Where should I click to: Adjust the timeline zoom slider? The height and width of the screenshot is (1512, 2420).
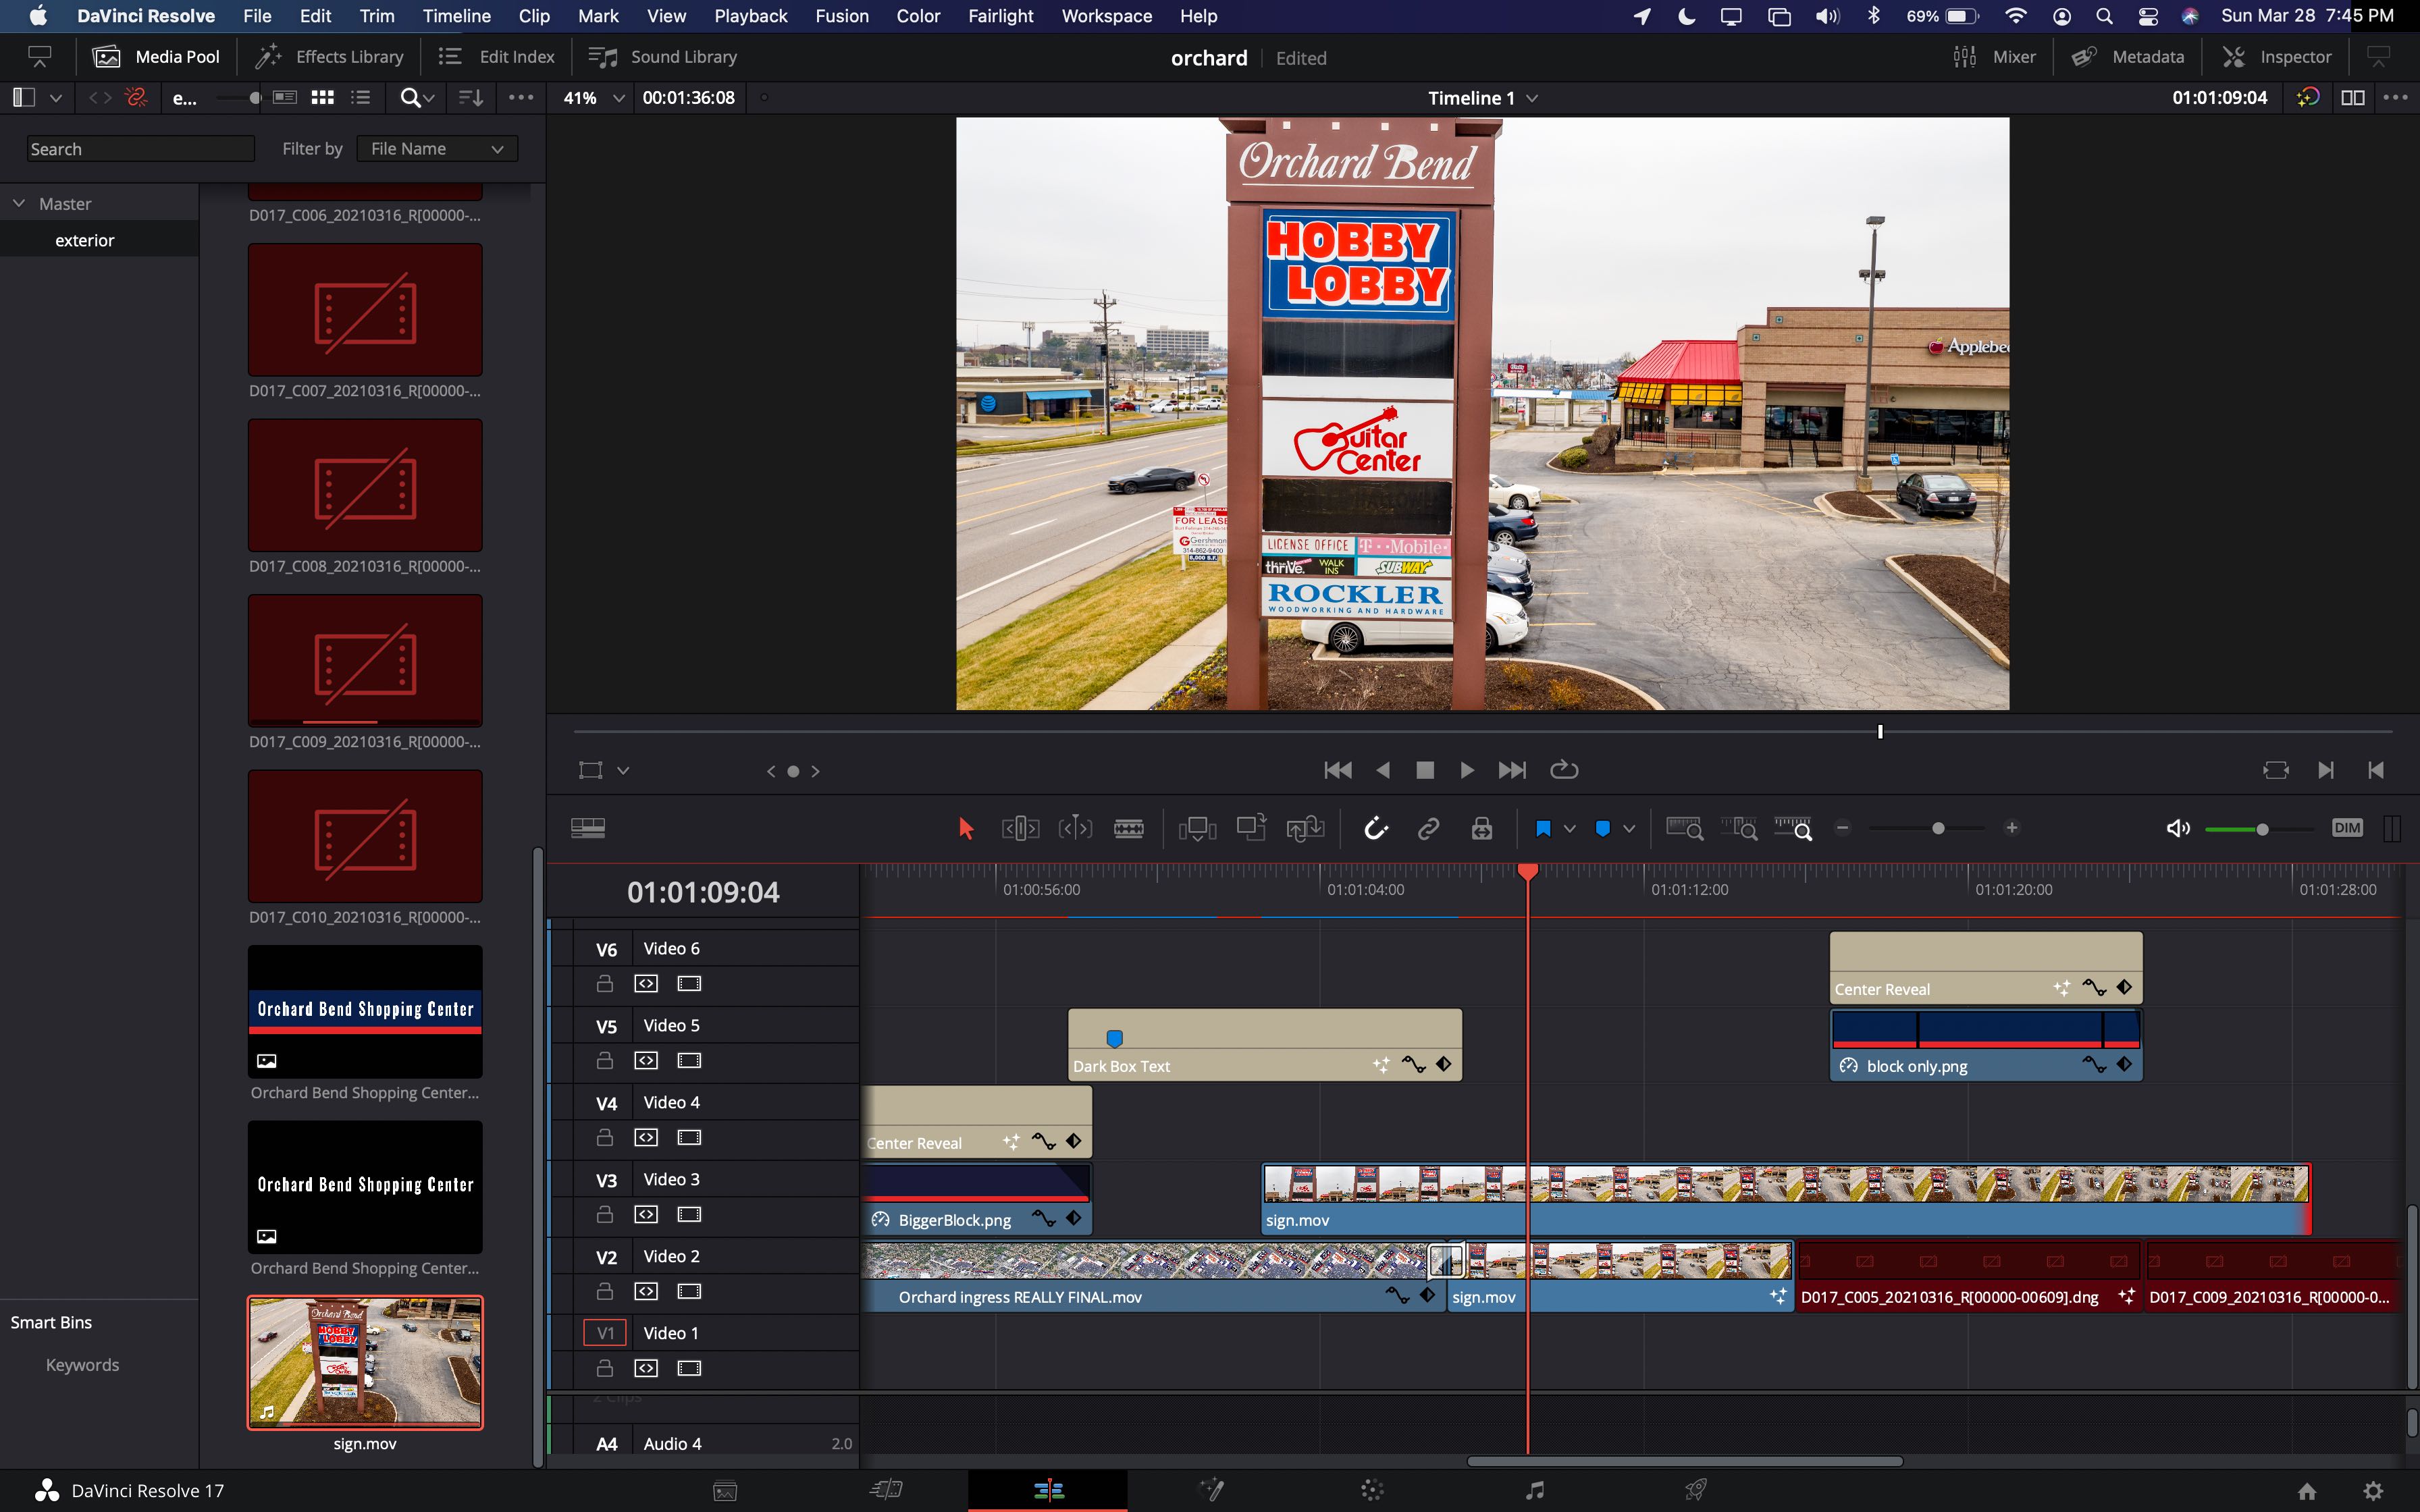point(1937,828)
